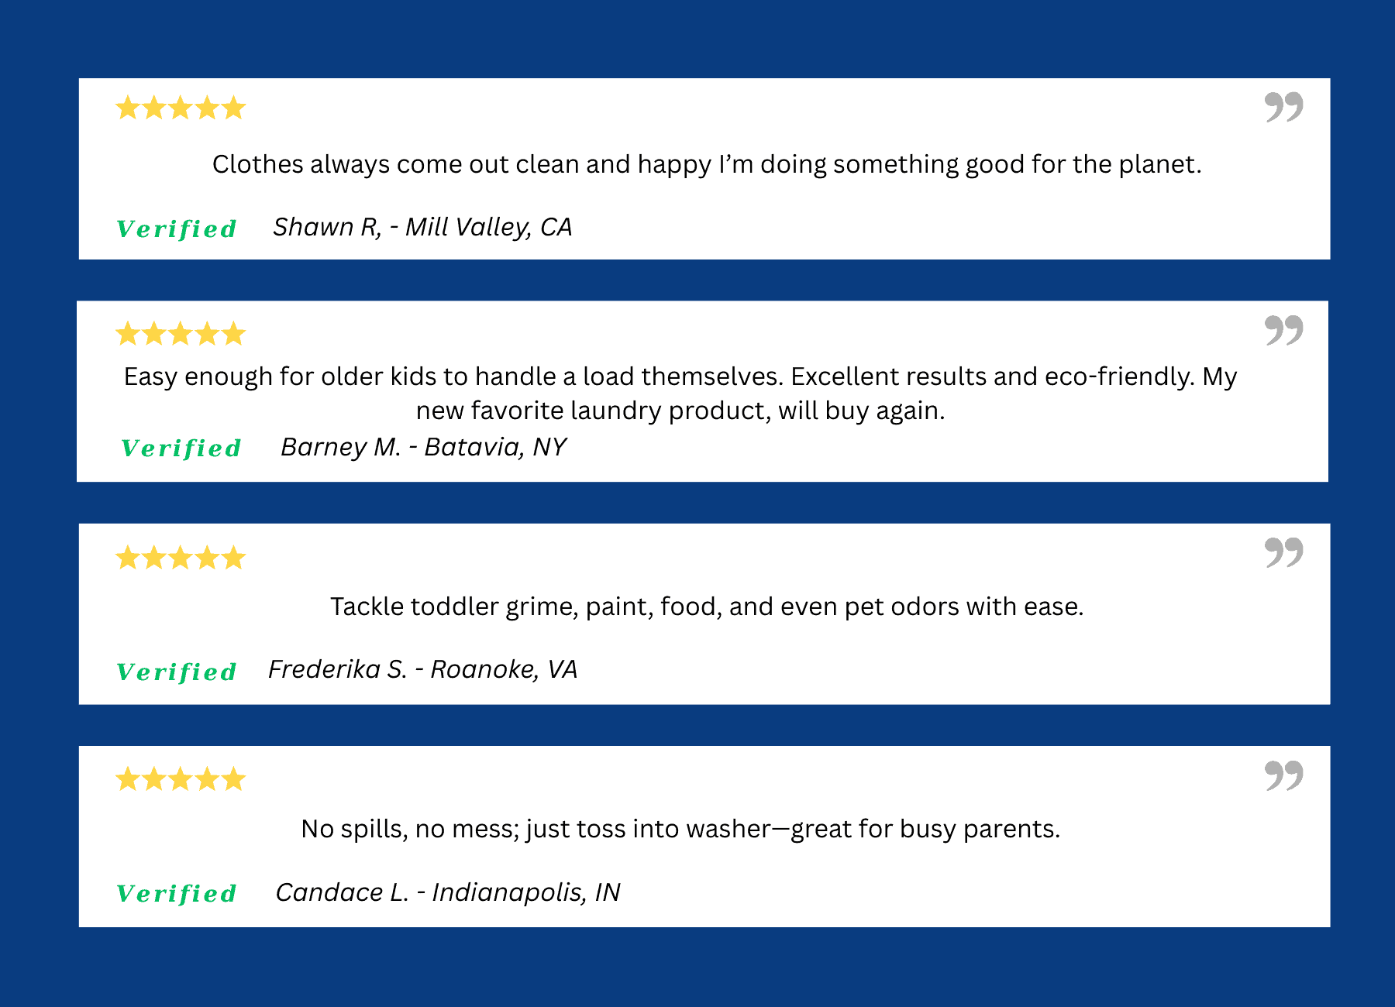Select reviewer name Barney M. - Batavia, NY

click(x=423, y=447)
